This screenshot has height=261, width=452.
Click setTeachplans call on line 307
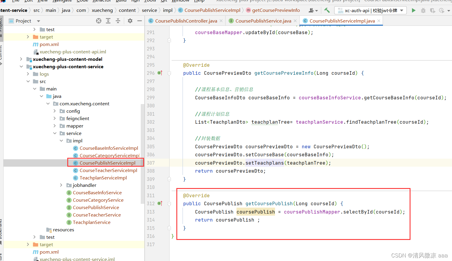(264, 163)
